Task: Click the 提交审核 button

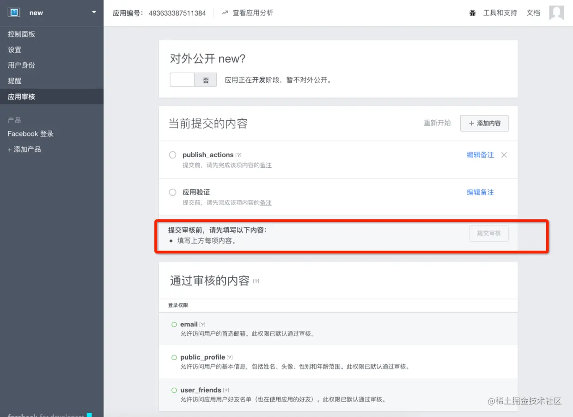Action: click(x=489, y=233)
